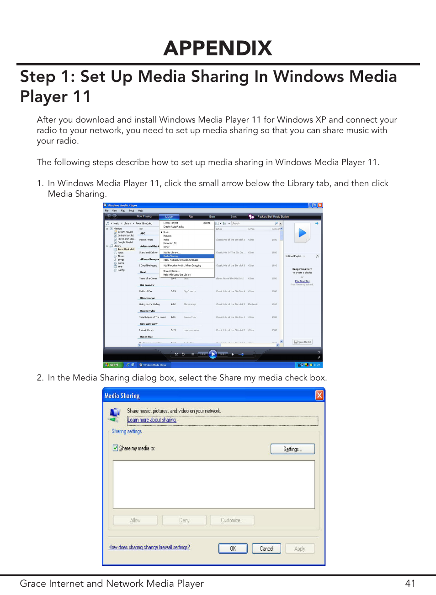Toggle the Share my media to checkbox
The height and width of the screenshot is (595, 436).
click(116, 448)
